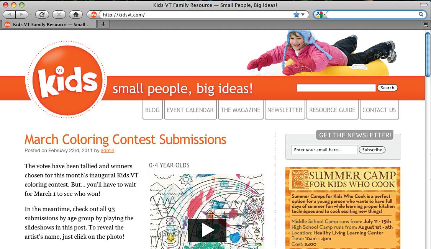Click the vertical page scrollbar handle
The width and height of the screenshot is (431, 249).
tap(428, 55)
